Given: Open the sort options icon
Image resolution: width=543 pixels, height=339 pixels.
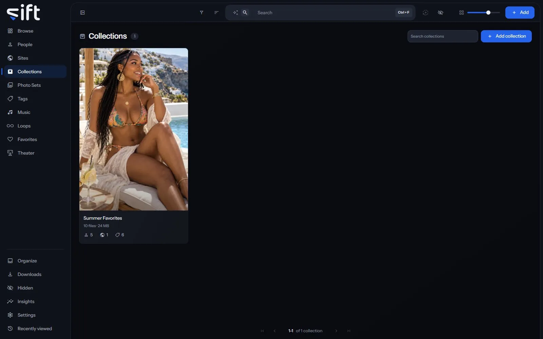Looking at the screenshot, I should 216,13.
